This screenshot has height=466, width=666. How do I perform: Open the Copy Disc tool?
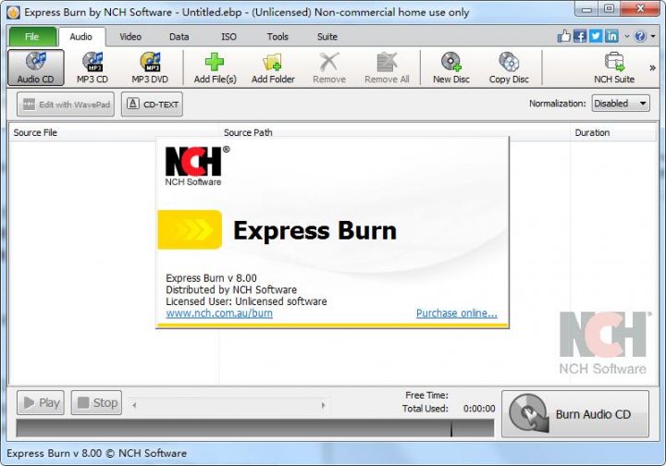(x=509, y=67)
